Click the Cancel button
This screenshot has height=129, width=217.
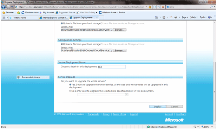tap(175, 107)
